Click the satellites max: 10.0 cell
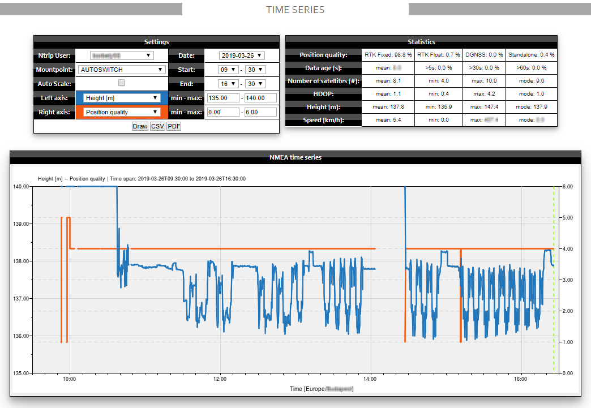The image size is (591, 408). (x=484, y=80)
